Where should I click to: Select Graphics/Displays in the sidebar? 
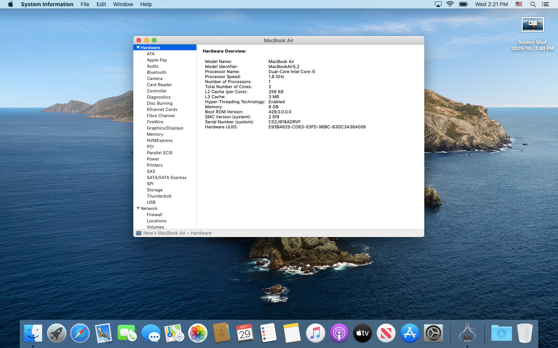(165, 128)
